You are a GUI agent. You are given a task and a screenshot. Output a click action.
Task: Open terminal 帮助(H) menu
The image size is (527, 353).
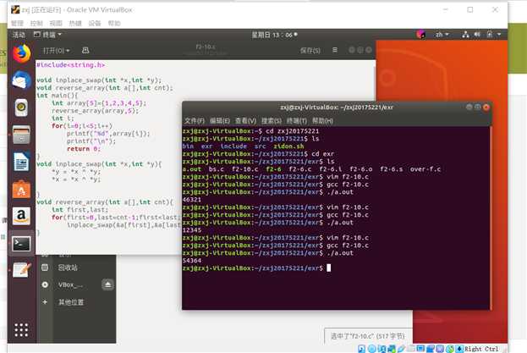(322, 121)
